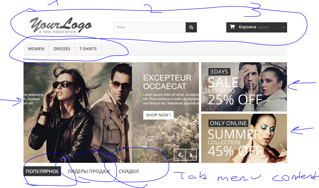
Task: Switch to the Скидки tab
Action: 129,171
